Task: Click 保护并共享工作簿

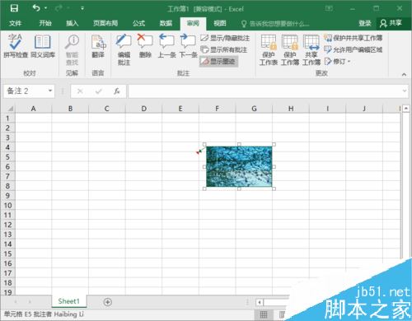Action: [353, 38]
